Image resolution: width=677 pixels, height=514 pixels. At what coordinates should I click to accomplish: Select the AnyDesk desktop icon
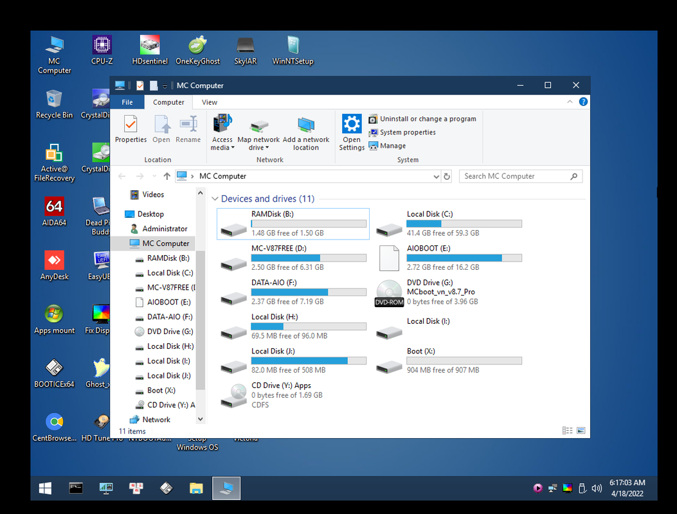tap(54, 265)
